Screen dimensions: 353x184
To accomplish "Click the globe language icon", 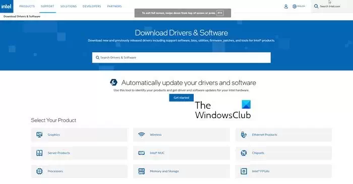I will [x=294, y=6].
